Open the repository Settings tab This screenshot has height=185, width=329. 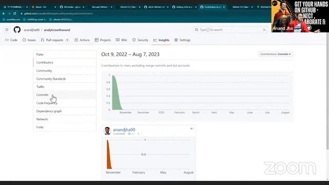pos(182,40)
